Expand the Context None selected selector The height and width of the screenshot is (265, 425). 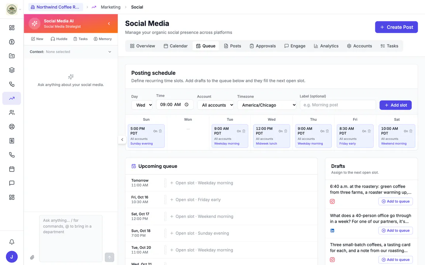(x=71, y=52)
